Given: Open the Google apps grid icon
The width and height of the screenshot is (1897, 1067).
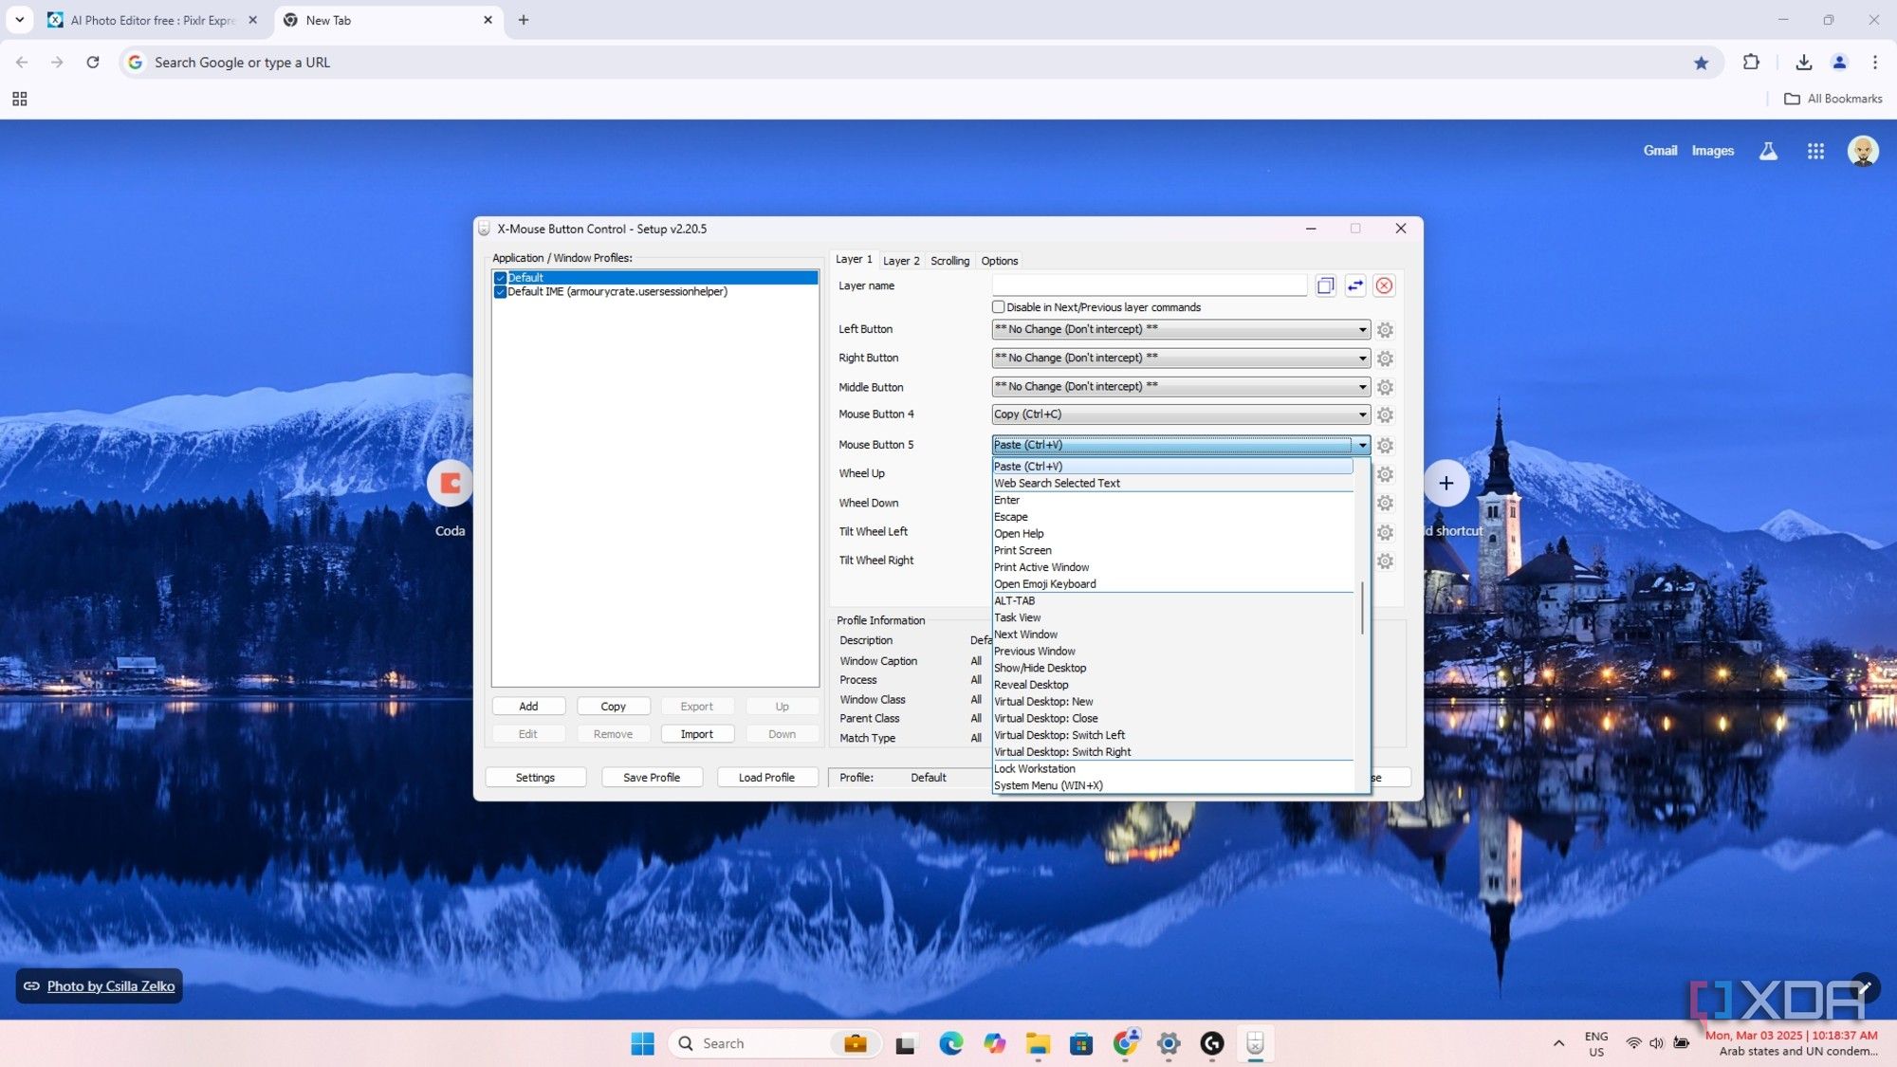Looking at the screenshot, I should pos(1815,151).
